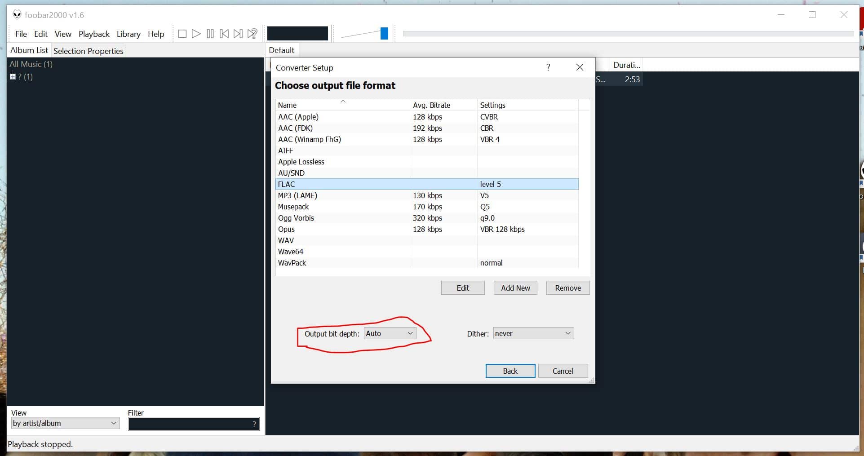Adjust the volume slider handle
The image size is (864, 456).
[384, 33]
